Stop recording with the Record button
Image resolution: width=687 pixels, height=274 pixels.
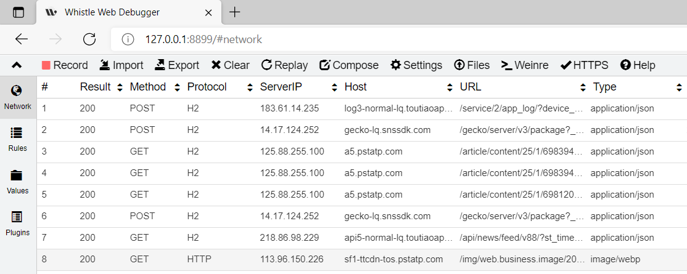pos(64,65)
